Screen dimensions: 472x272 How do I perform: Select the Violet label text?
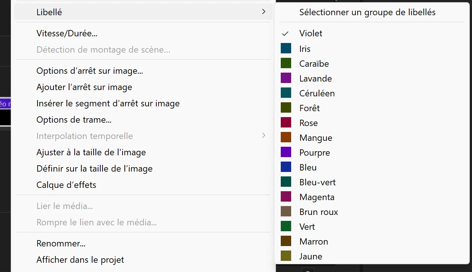point(311,33)
